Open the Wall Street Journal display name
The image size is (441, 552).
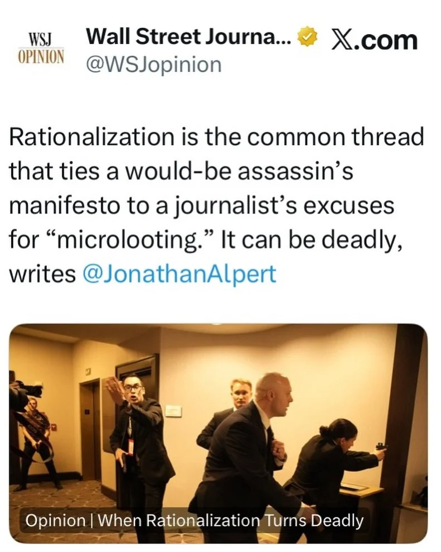point(189,37)
